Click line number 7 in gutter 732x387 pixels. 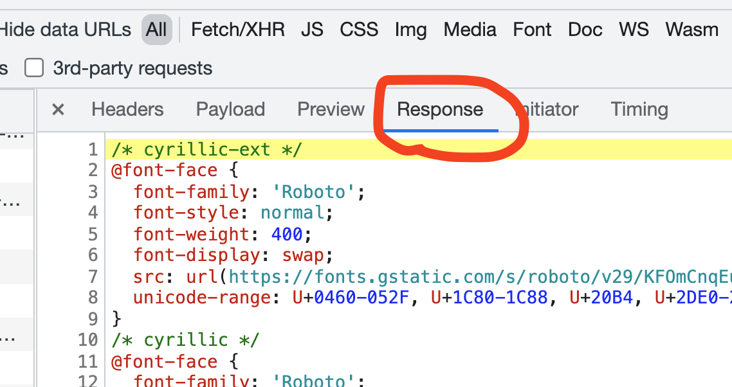93,277
